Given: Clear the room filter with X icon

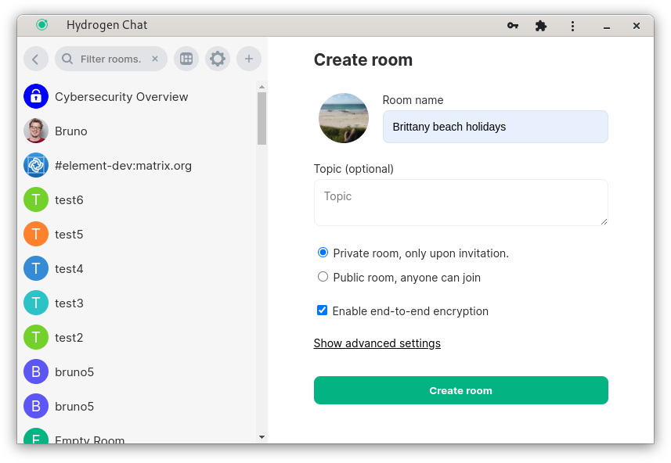Looking at the screenshot, I should click(x=155, y=59).
